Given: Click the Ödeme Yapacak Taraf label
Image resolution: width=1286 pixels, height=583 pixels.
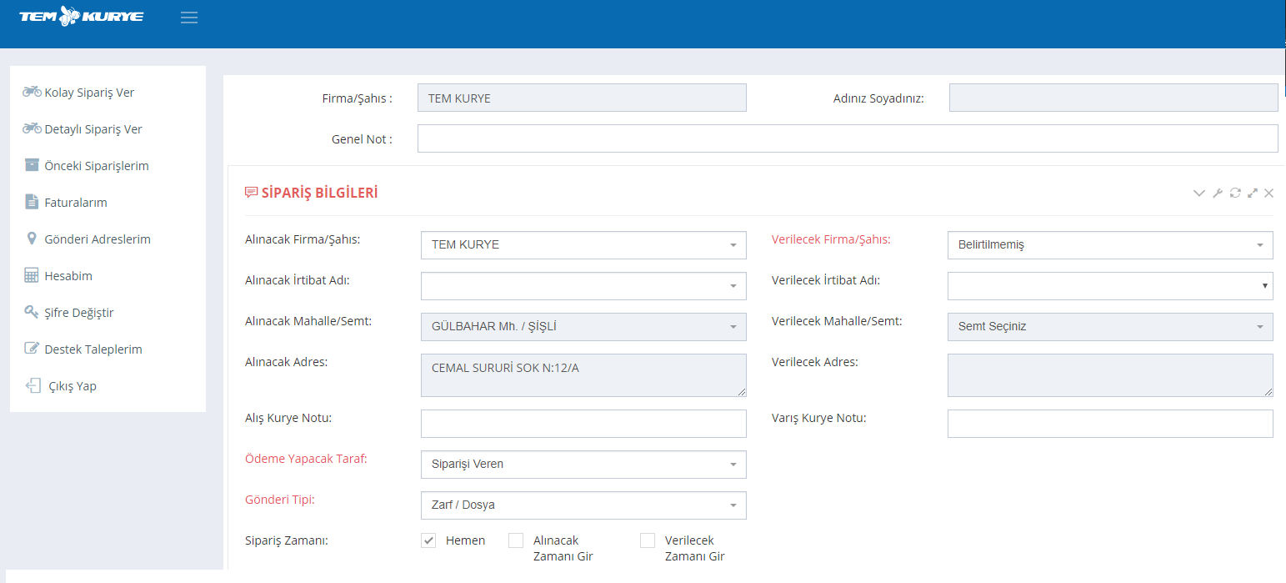Looking at the screenshot, I should [x=306, y=459].
